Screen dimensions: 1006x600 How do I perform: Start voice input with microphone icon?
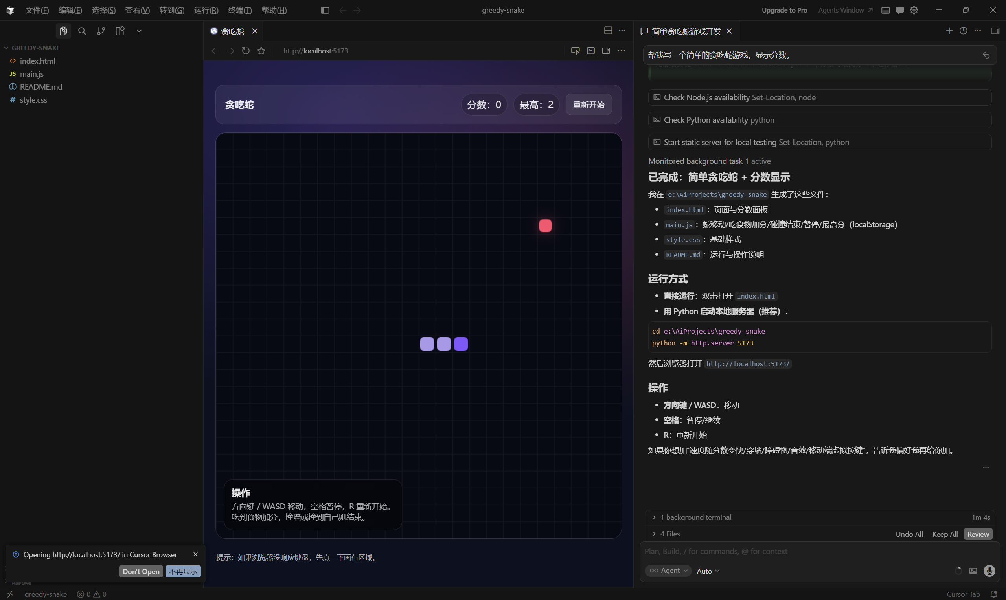pos(989,571)
